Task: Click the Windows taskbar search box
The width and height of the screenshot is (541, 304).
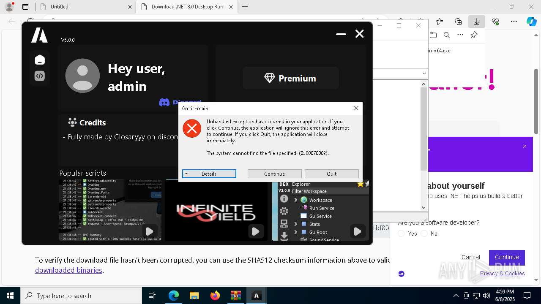Action: (81, 296)
